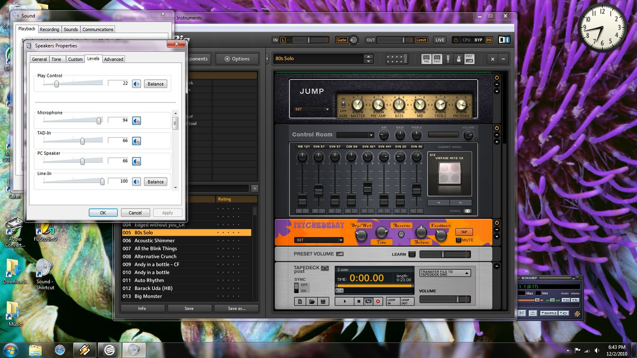Click new file icon in Tapedeck
This screenshot has height=358, width=637.
[301, 301]
